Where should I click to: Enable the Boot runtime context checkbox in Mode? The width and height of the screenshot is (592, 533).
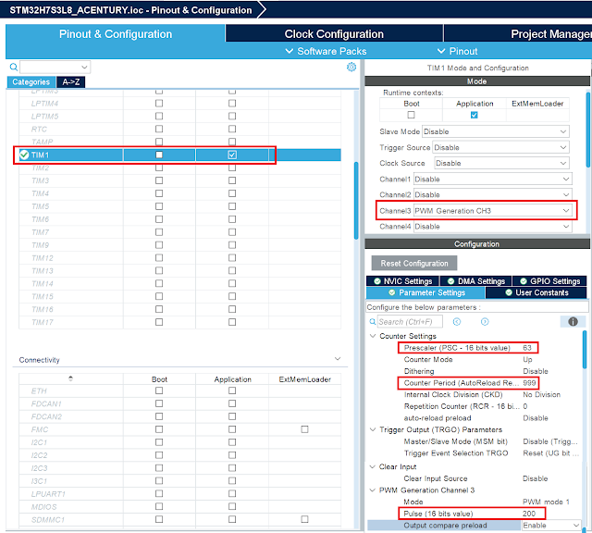411,115
